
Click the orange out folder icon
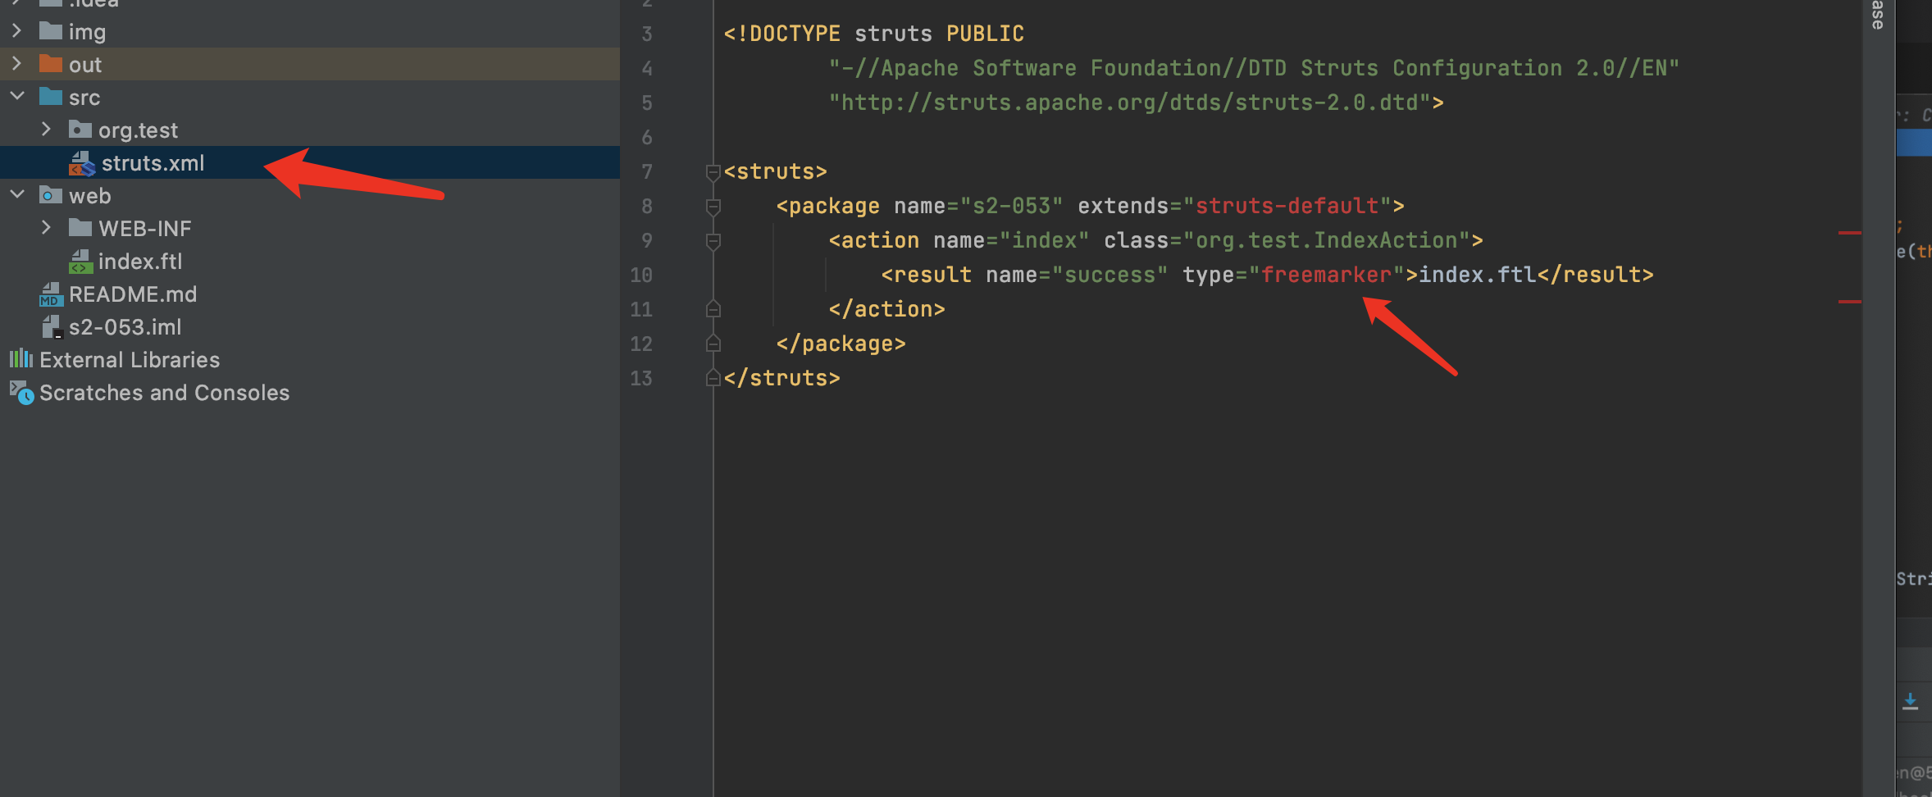[x=51, y=64]
